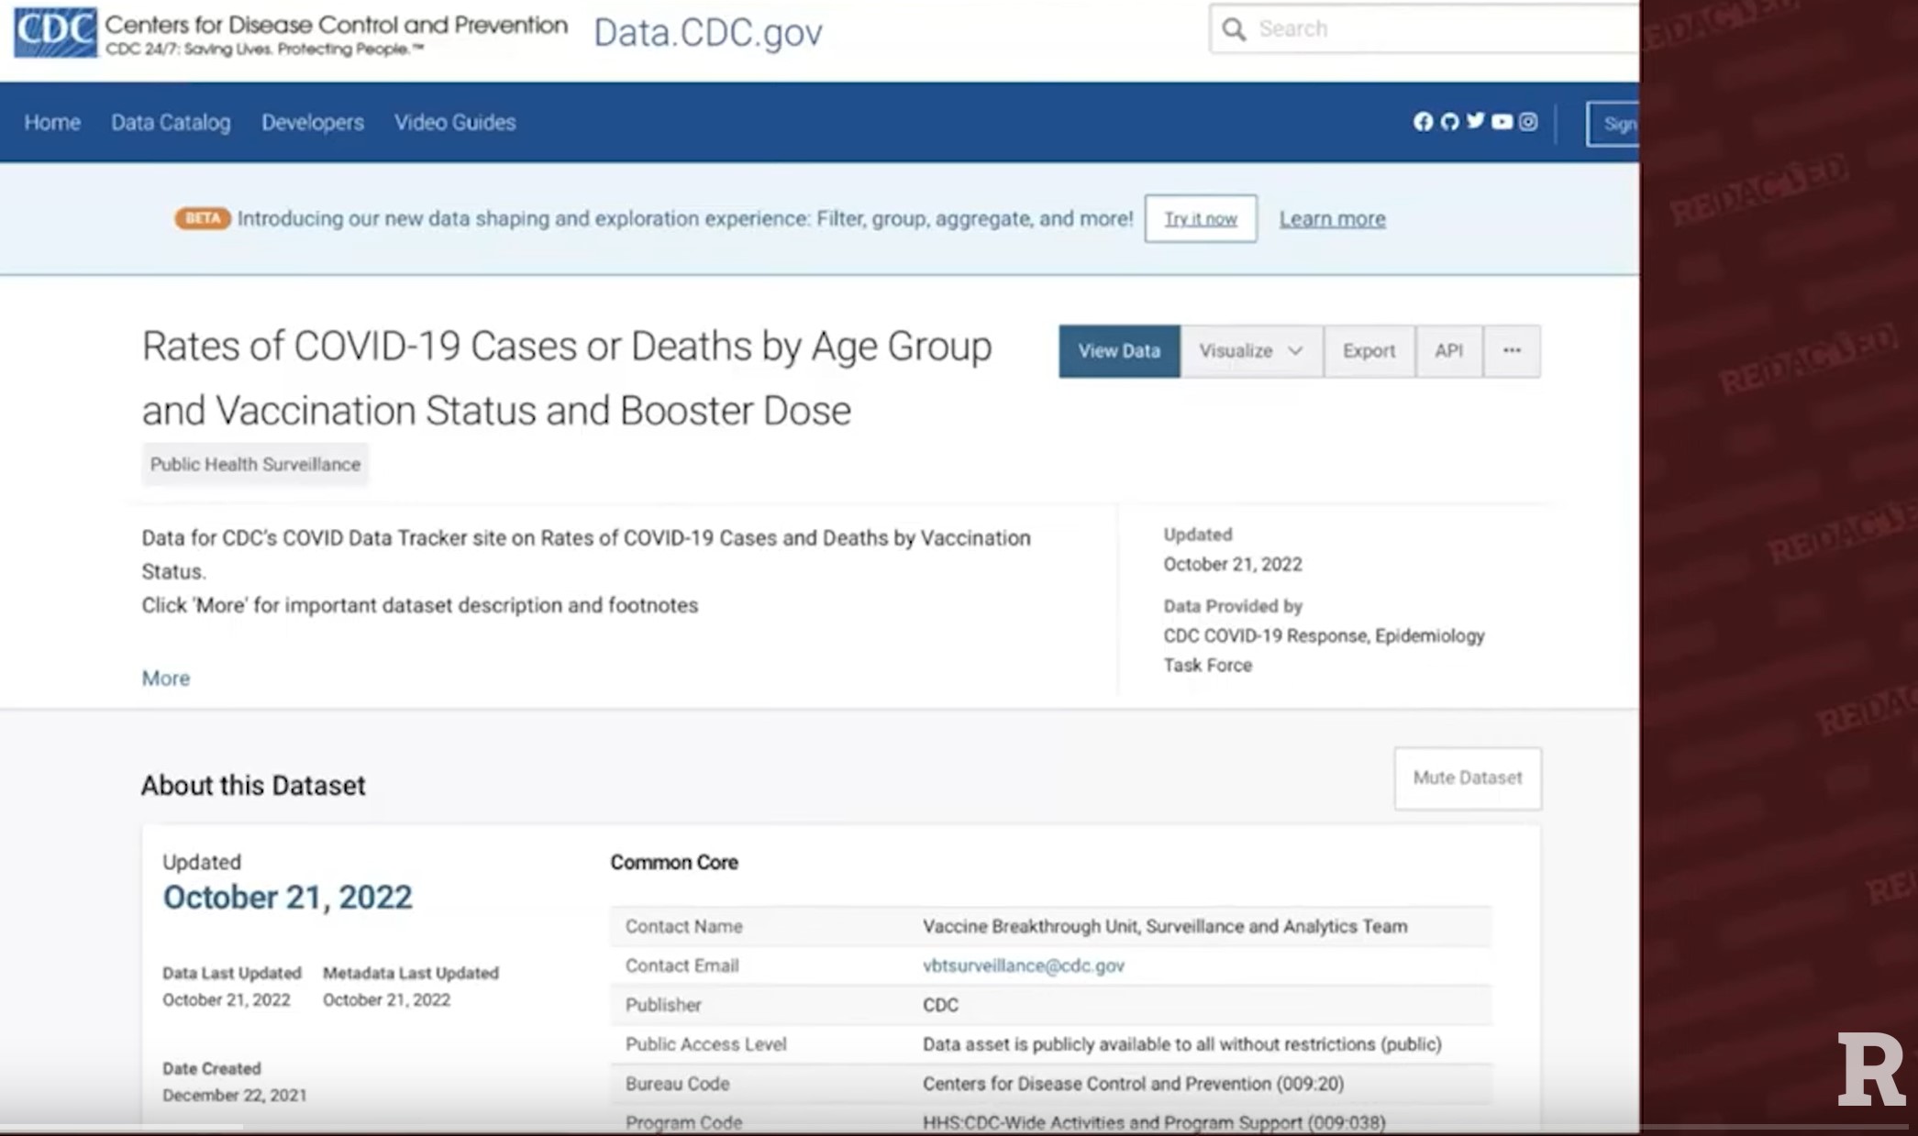Open CDC Instagram icon
This screenshot has width=1918, height=1136.
[x=1528, y=122]
